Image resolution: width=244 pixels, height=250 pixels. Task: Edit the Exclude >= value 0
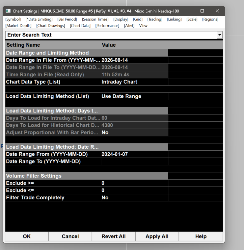134,183
